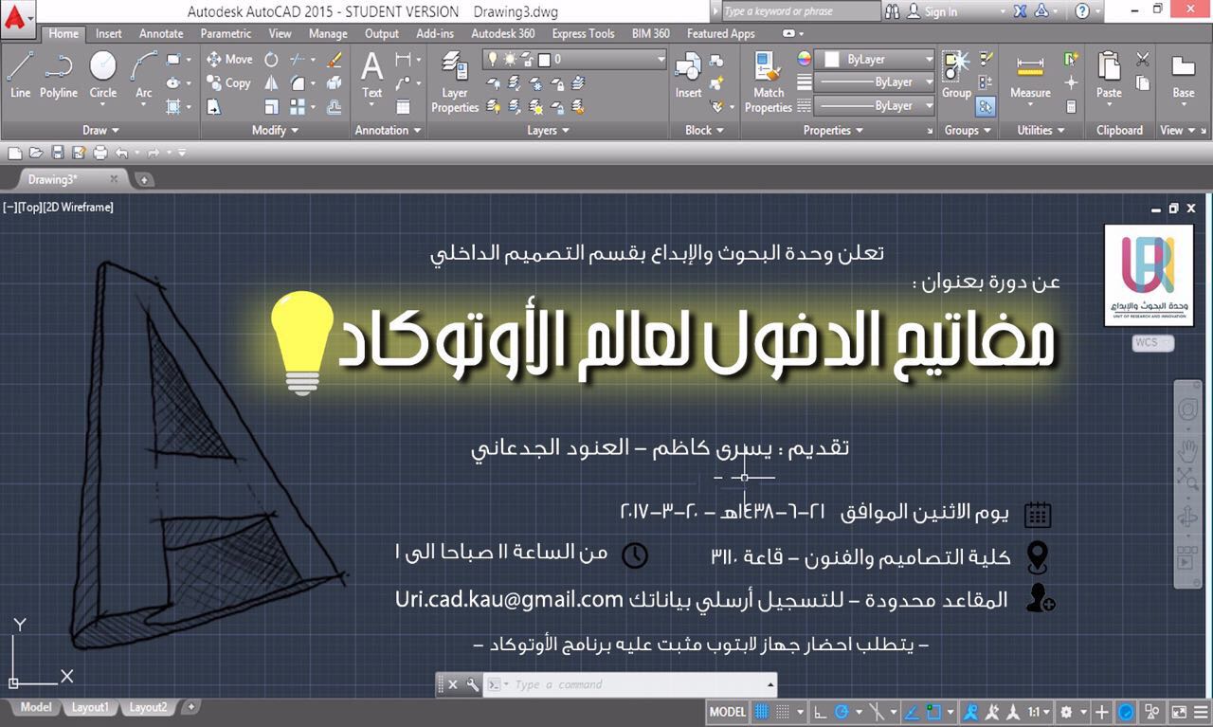Open Layer Properties manager
This screenshot has width=1213, height=727.
tap(455, 82)
